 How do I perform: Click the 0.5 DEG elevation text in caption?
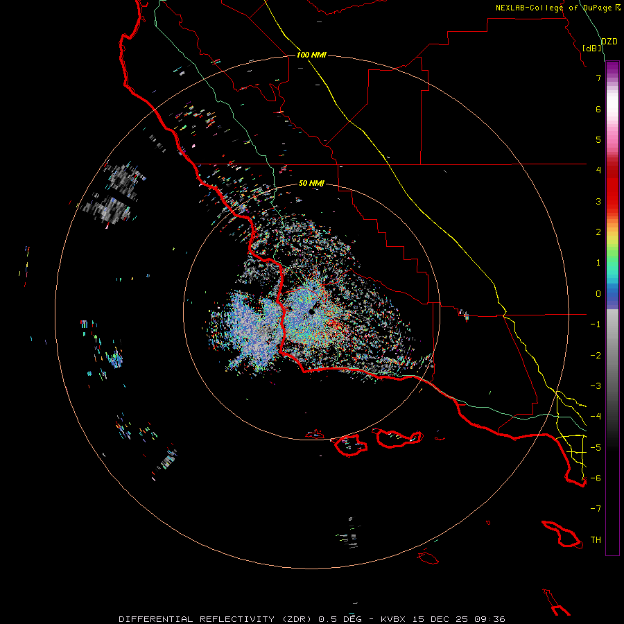(x=339, y=619)
